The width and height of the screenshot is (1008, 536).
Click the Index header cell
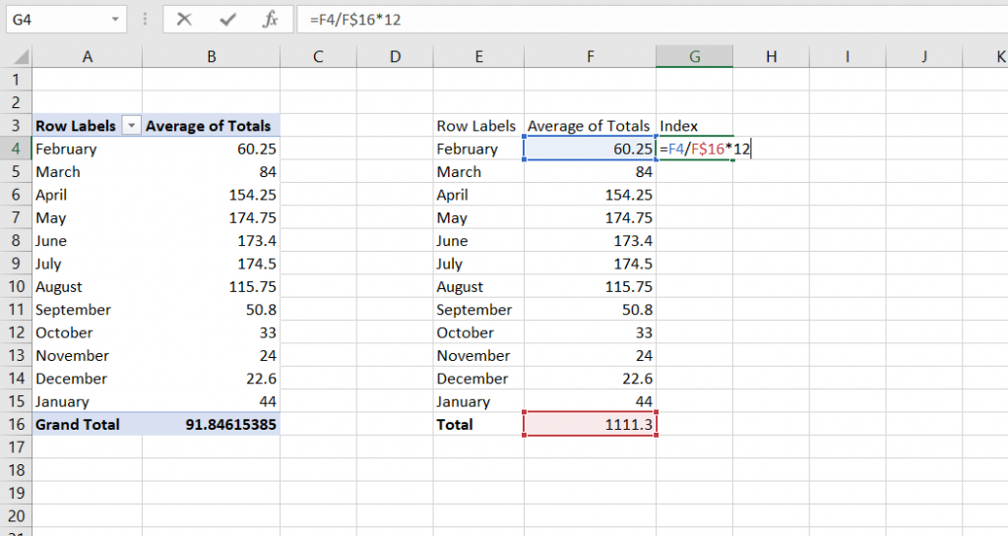pos(693,126)
